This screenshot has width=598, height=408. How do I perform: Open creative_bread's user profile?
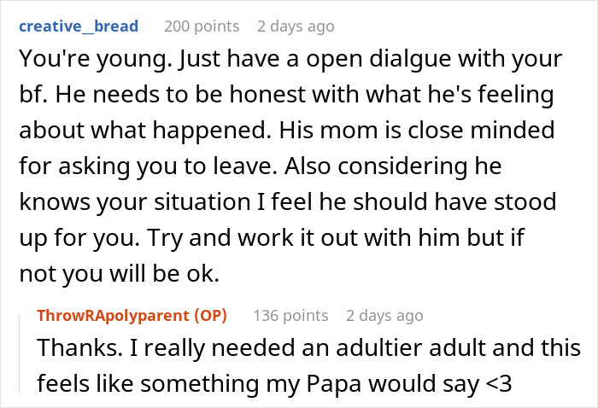[78, 26]
